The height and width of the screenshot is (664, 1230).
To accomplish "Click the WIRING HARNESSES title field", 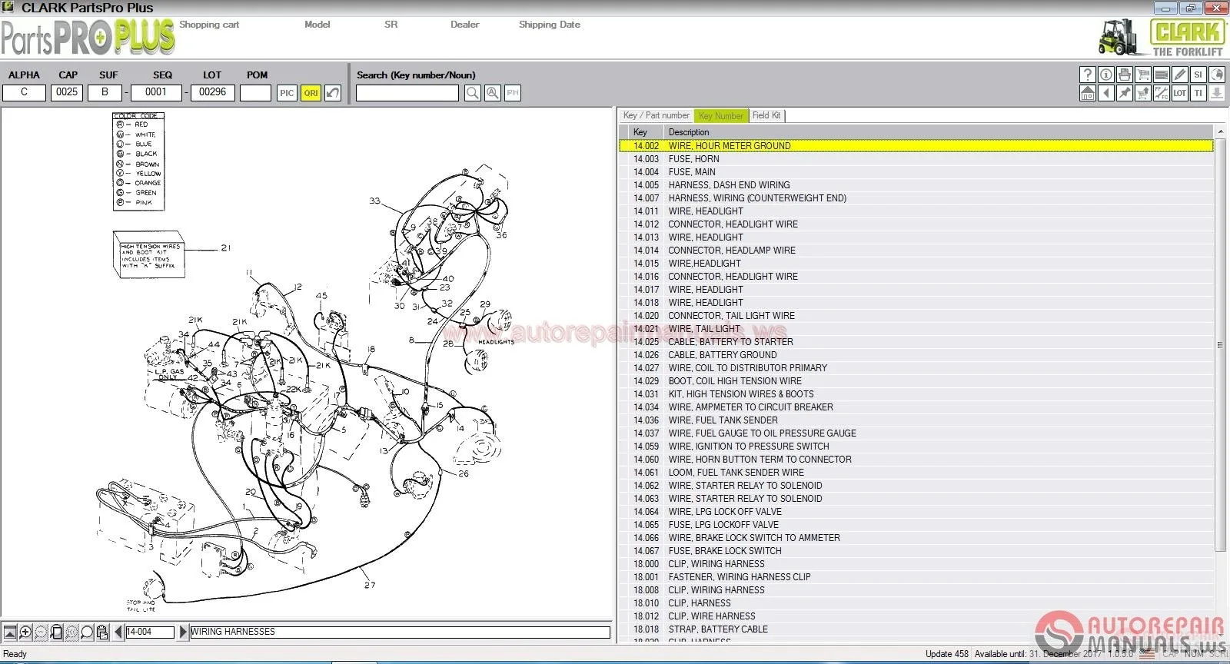I will 400,632.
